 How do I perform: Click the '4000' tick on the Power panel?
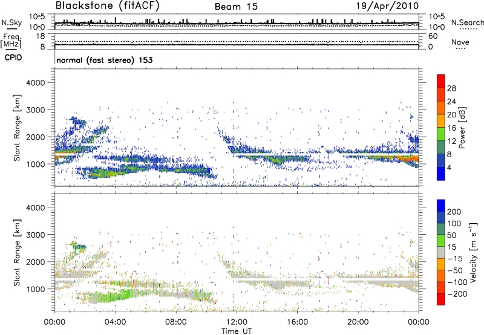(36, 83)
